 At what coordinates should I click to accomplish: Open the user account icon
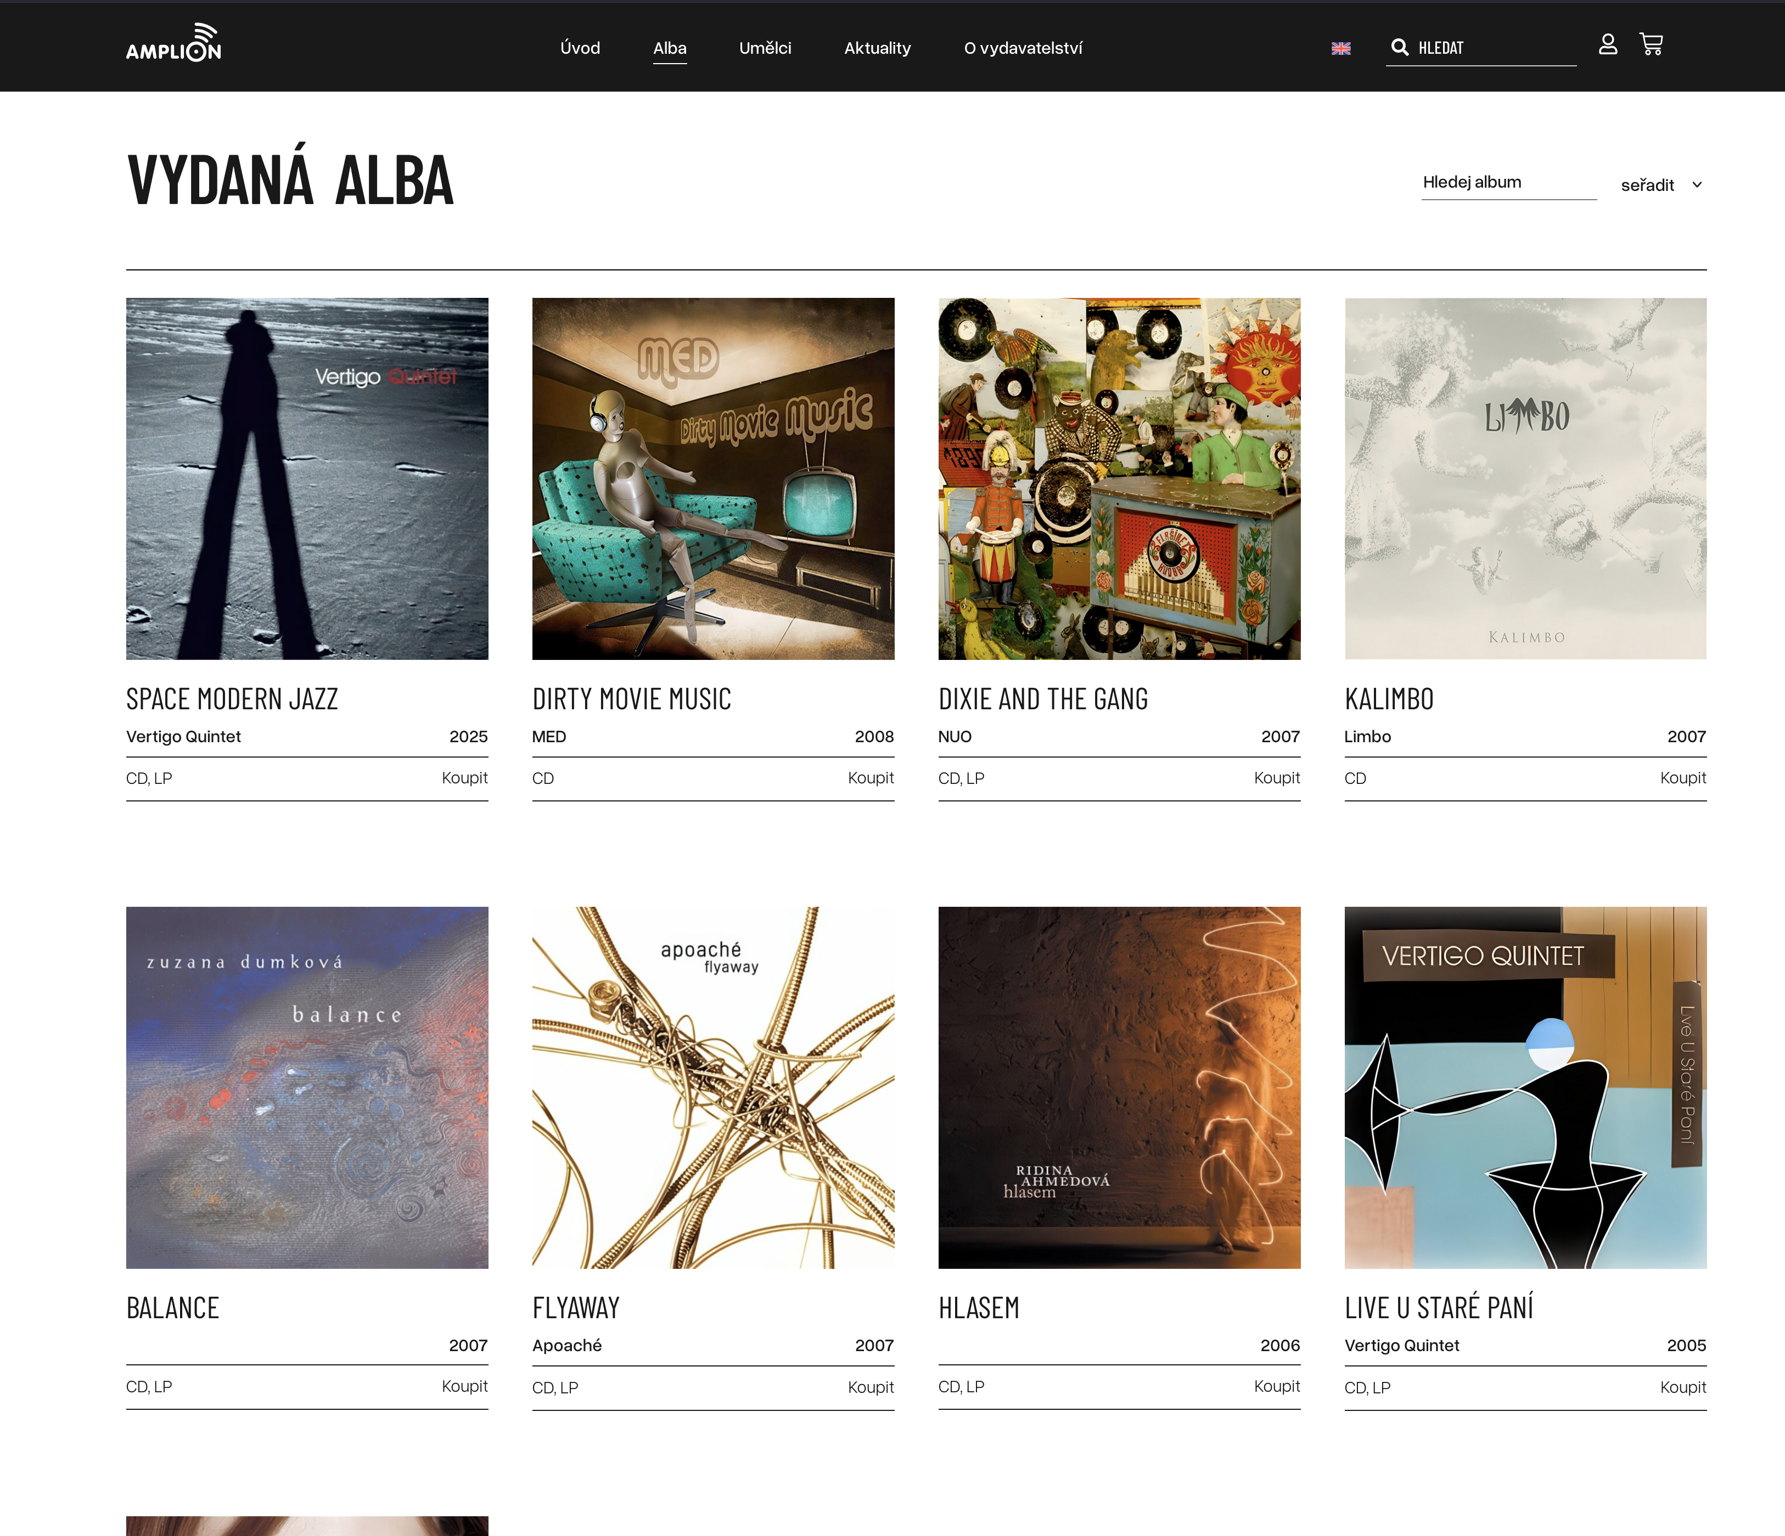(1608, 45)
